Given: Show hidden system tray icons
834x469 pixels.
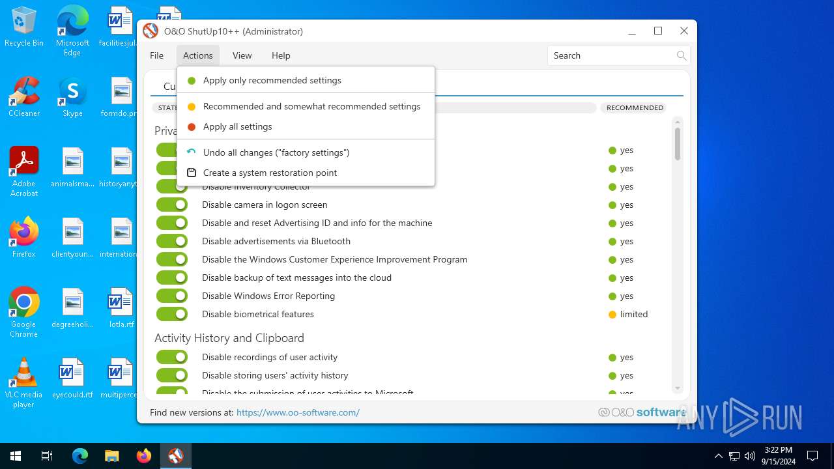Looking at the screenshot, I should click(x=719, y=456).
